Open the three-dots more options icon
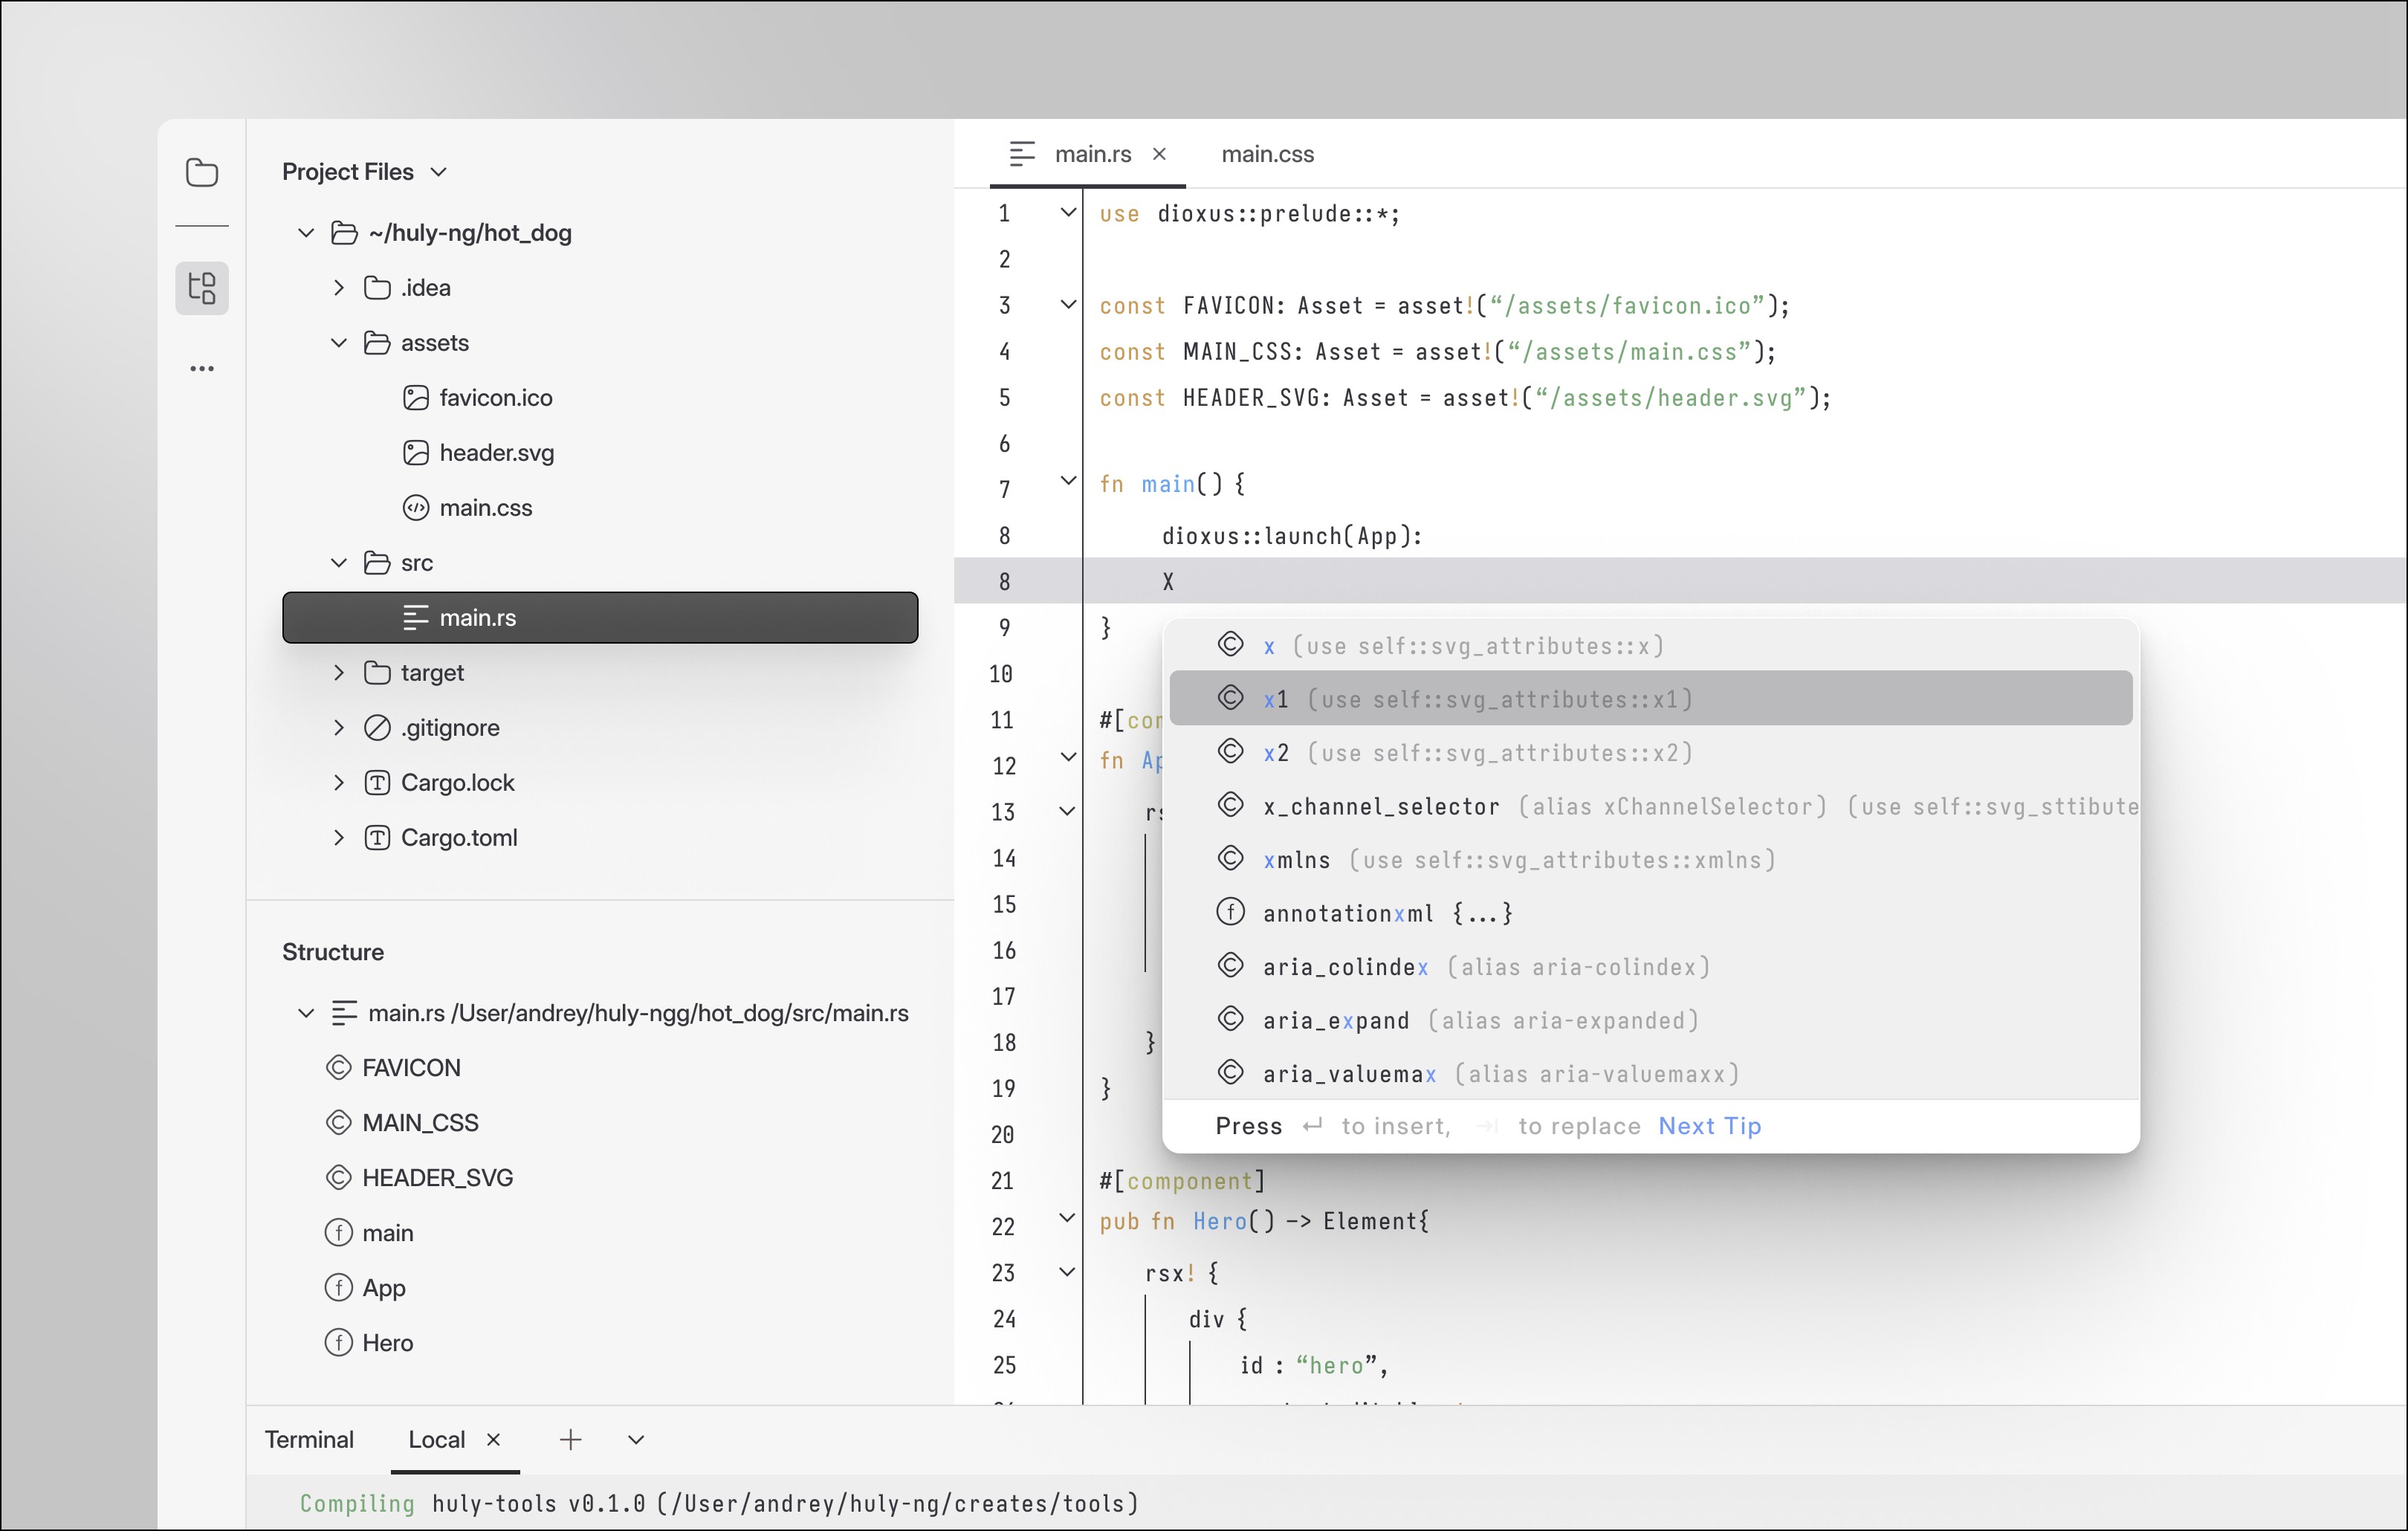 (x=202, y=369)
